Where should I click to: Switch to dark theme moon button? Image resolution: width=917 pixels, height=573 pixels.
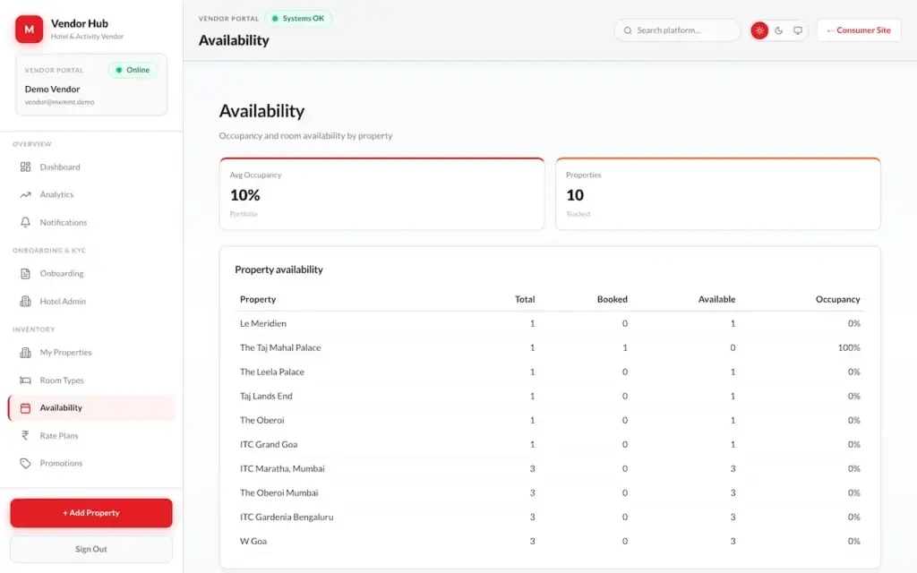pyautogui.click(x=778, y=30)
